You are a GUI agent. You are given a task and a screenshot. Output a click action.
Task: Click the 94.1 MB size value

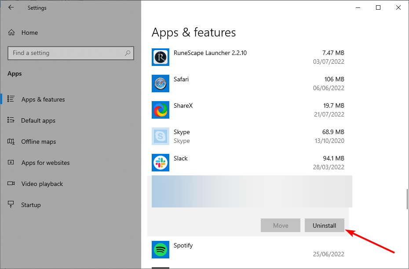point(333,158)
